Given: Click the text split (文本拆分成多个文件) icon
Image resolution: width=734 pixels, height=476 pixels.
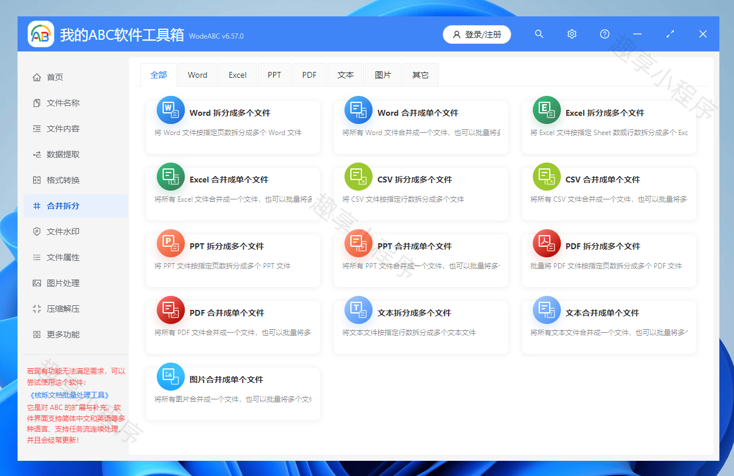Looking at the screenshot, I should tap(358, 310).
